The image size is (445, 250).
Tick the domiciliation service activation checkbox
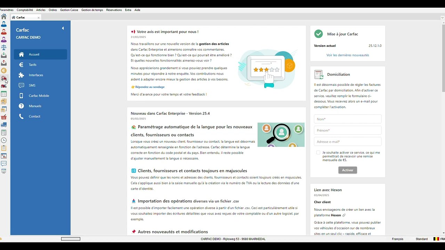[318, 152]
